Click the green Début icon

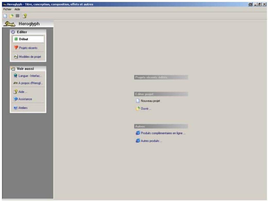point(16,39)
